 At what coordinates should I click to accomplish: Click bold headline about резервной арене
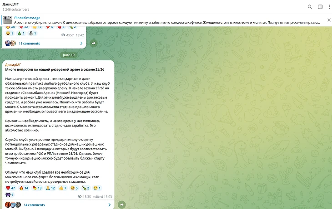[x=55, y=69]
